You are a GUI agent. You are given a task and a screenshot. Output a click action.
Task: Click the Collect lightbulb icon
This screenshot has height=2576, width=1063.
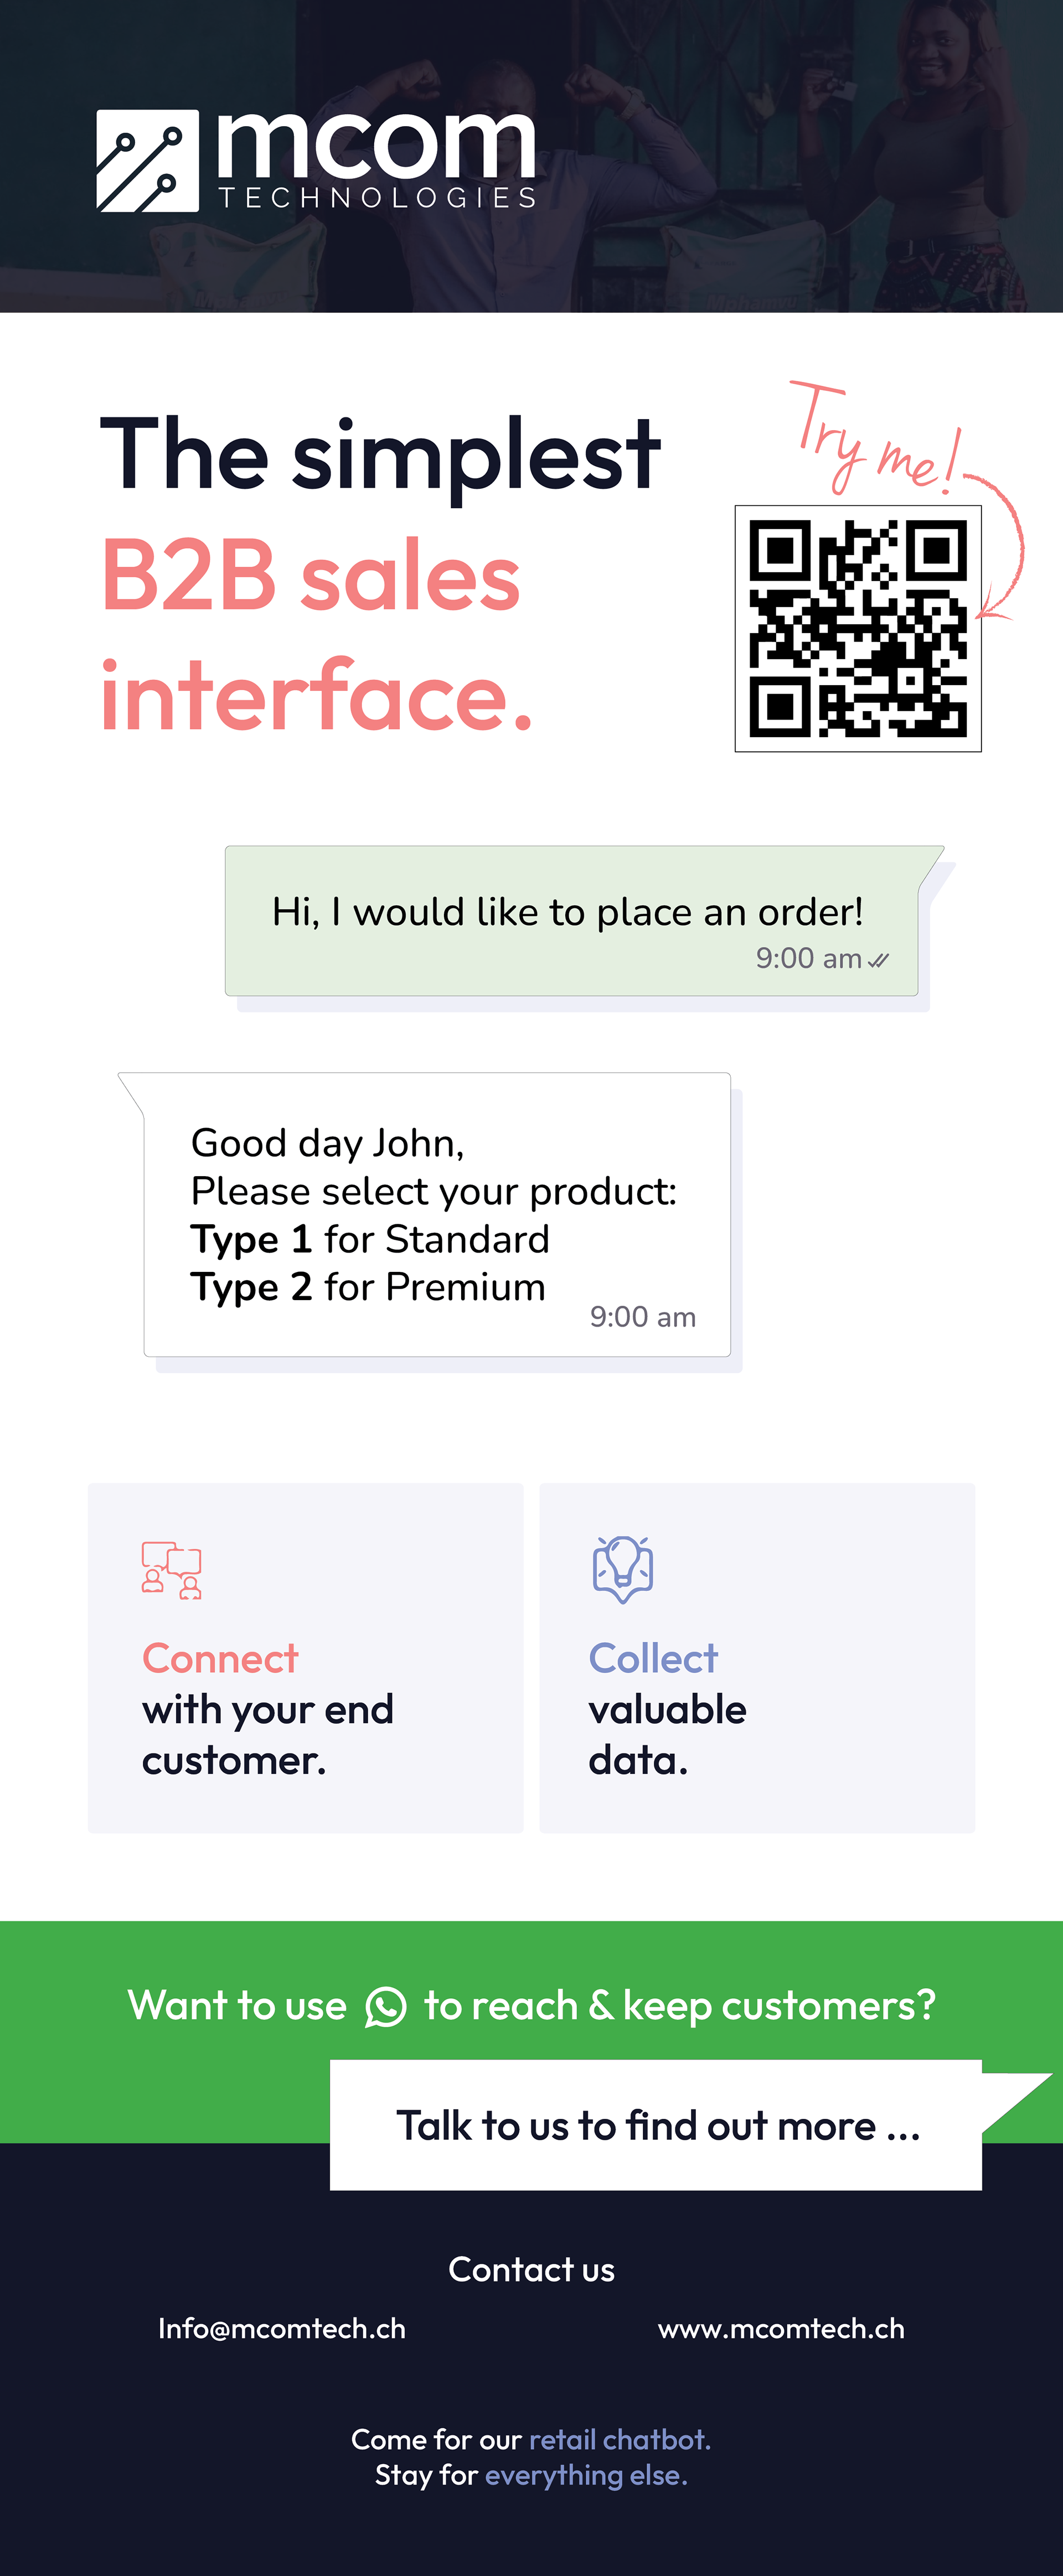point(622,1569)
